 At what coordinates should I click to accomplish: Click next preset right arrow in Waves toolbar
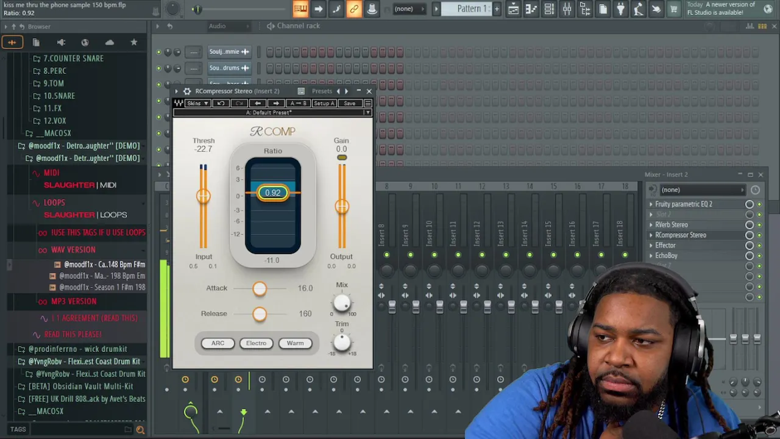pyautogui.click(x=276, y=104)
